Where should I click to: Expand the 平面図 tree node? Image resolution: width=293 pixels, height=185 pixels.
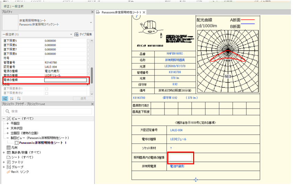tap(8, 123)
